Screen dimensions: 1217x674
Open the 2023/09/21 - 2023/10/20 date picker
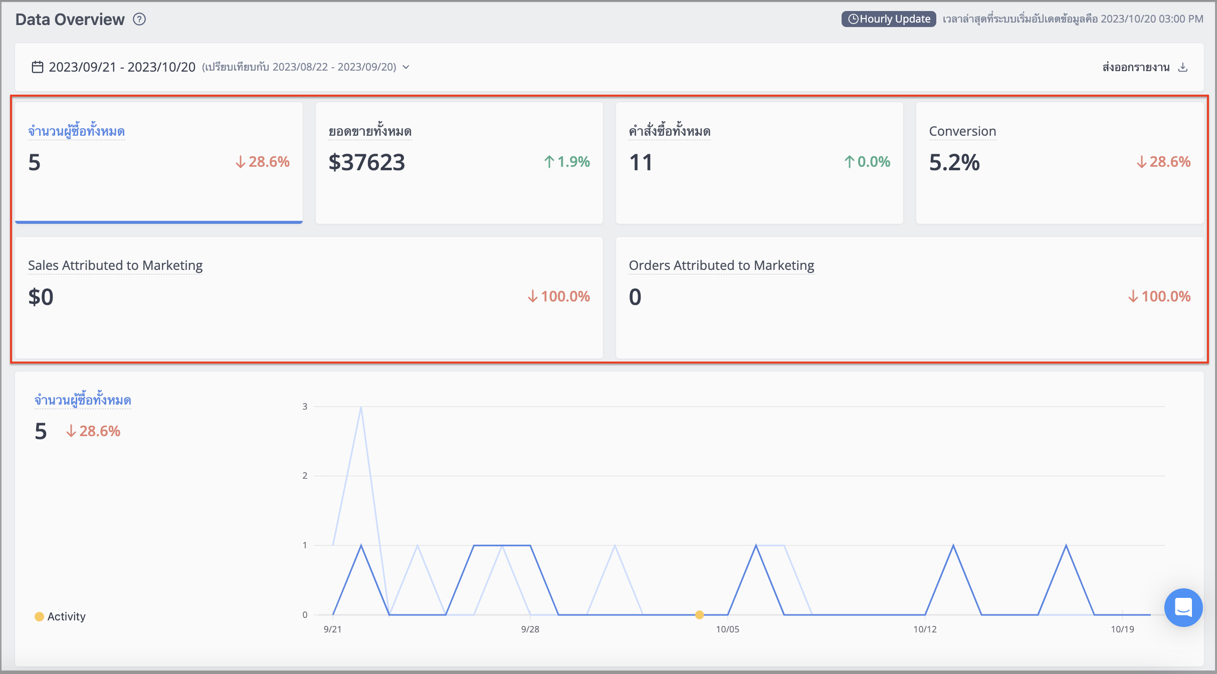[x=122, y=67]
